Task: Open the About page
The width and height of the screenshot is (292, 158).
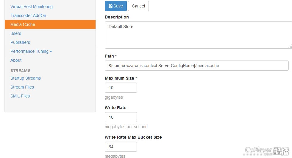Action: click(x=16, y=60)
